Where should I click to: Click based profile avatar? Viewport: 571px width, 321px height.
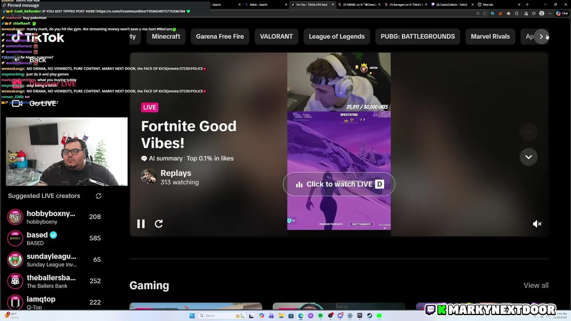coord(15,239)
